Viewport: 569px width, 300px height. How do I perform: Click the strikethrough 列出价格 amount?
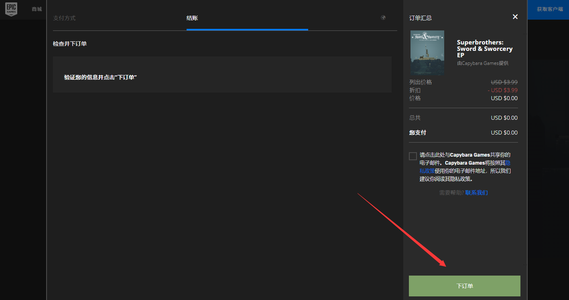click(x=504, y=82)
